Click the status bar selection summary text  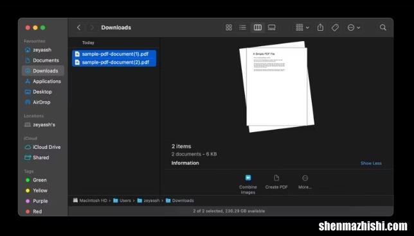229,211
